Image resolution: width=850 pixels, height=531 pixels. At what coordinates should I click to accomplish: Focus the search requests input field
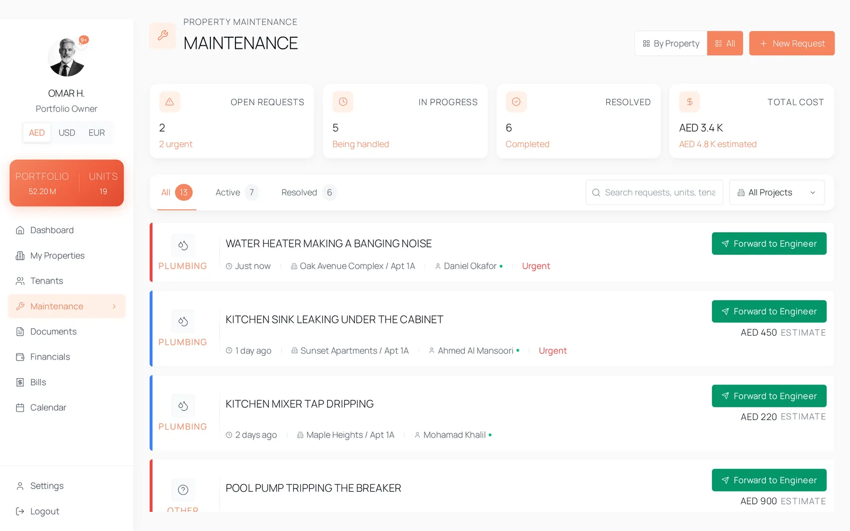tap(654, 192)
